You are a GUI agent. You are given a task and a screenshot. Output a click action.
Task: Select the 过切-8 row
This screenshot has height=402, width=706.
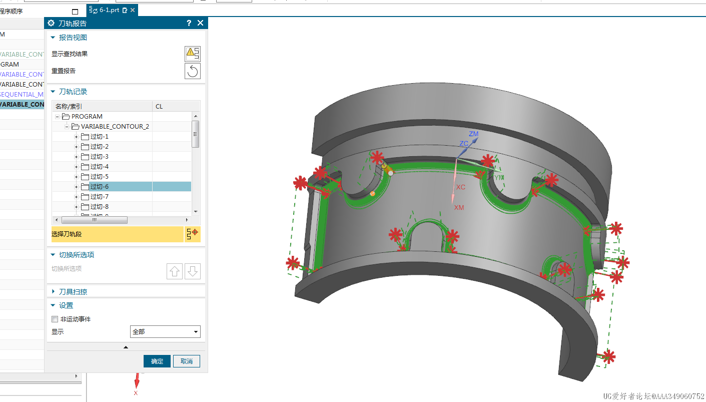point(122,207)
